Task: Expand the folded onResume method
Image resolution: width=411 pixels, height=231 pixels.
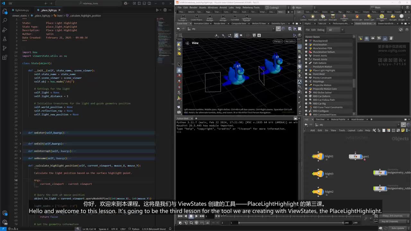Action: tap(20, 158)
